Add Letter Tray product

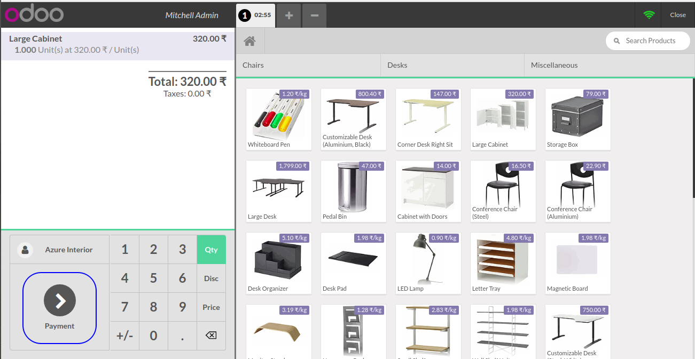[503, 263]
